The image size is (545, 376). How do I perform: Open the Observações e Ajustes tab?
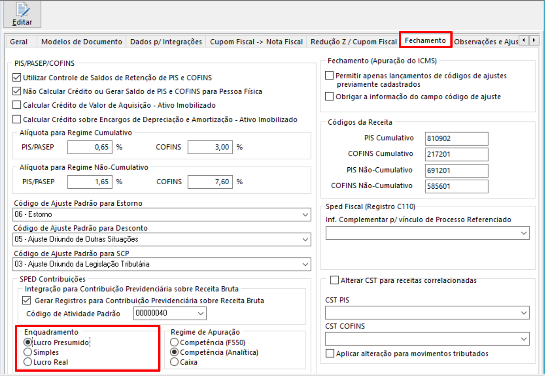point(486,42)
